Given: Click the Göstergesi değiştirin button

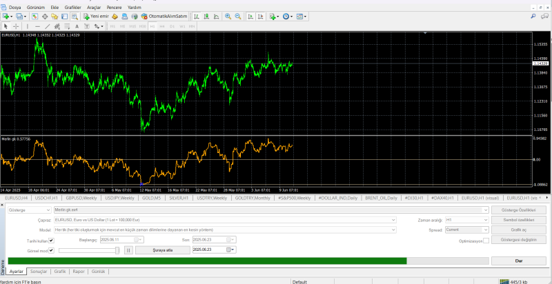Looking at the screenshot, I should [519, 240].
